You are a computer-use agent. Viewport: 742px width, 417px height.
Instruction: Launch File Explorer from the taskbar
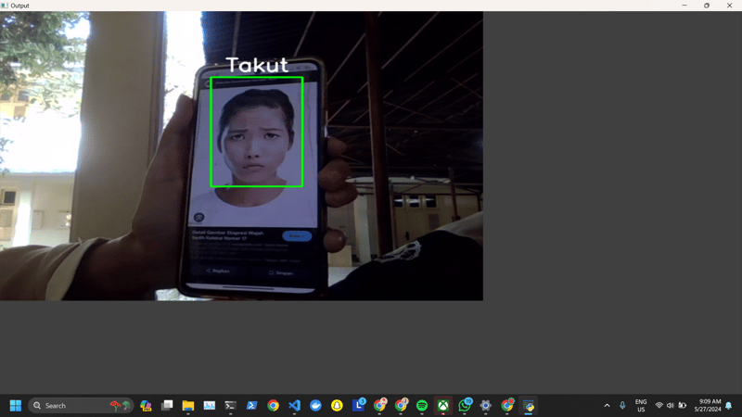[x=188, y=406]
